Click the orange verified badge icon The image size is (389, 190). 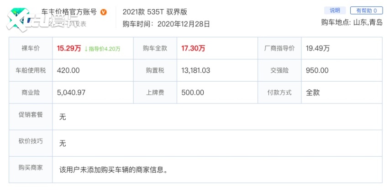[x=104, y=12]
